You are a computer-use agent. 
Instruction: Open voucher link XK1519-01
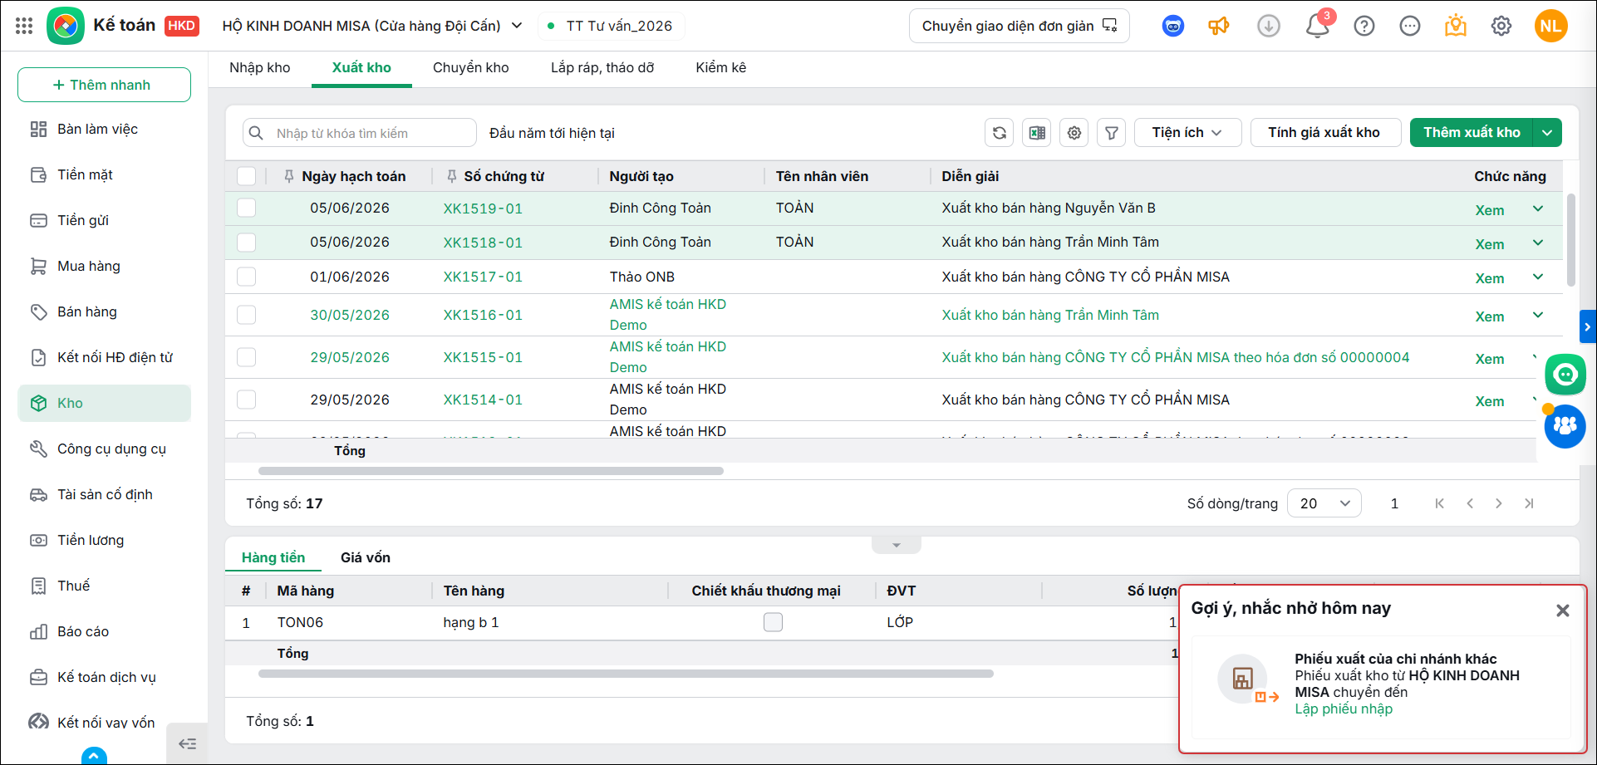483,208
